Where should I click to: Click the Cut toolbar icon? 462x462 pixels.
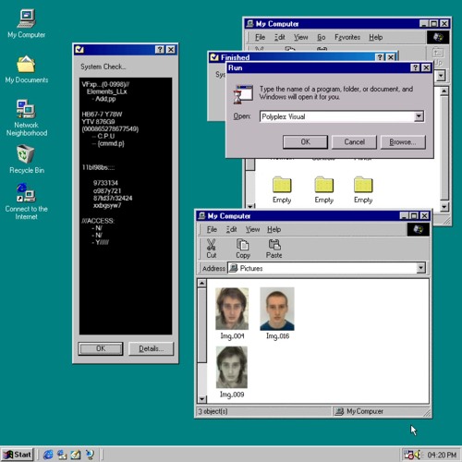212,249
